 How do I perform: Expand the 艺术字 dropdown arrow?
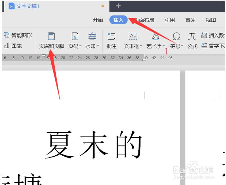click(163, 46)
